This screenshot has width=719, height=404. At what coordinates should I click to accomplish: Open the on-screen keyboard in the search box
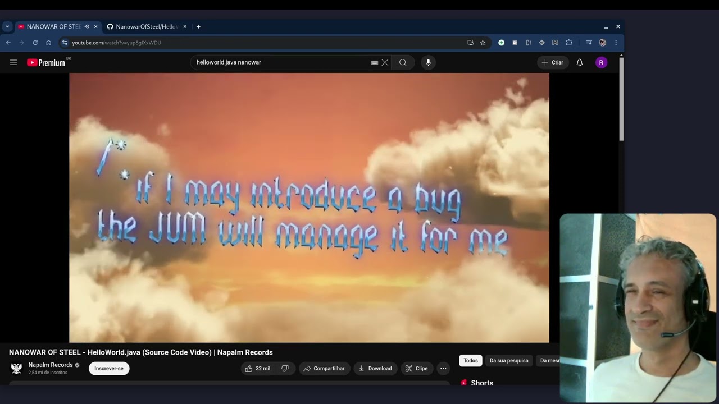click(x=375, y=63)
